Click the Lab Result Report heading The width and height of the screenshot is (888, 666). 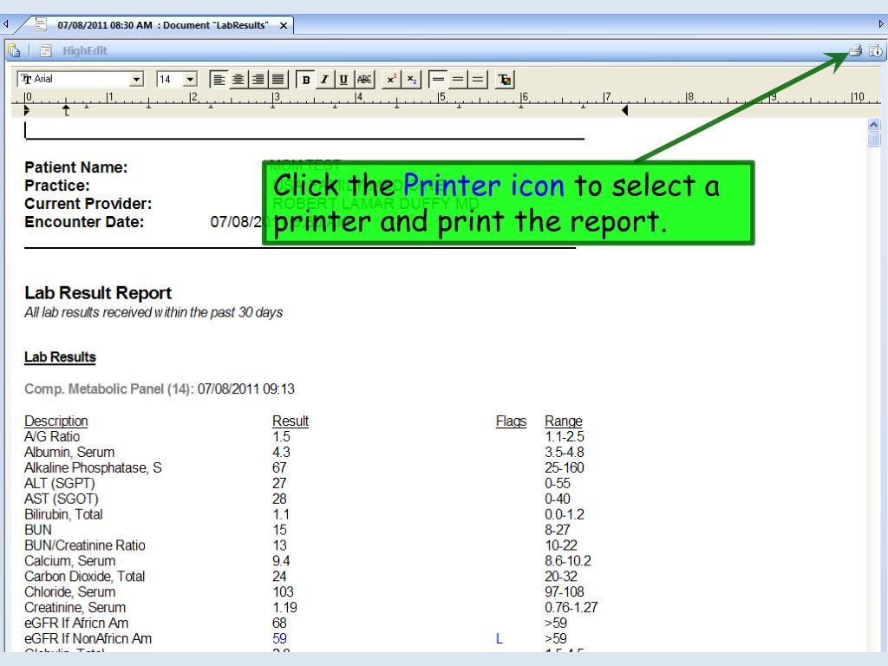98,293
